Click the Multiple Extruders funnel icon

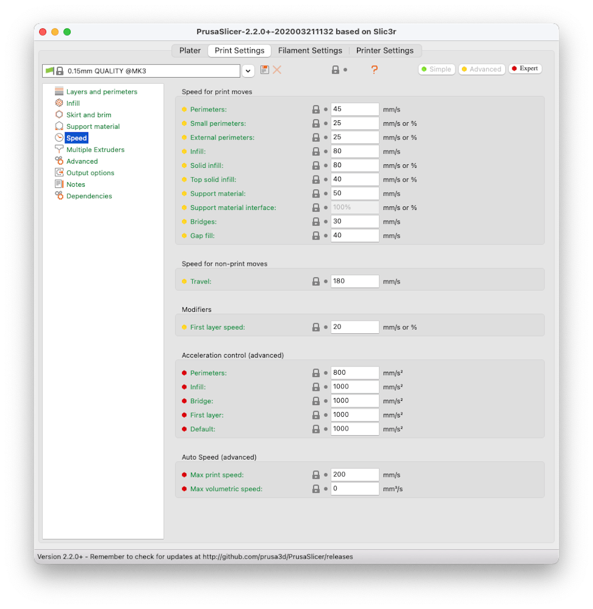point(59,149)
